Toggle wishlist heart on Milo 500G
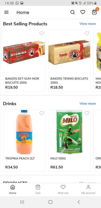The height and width of the screenshot is (208, 101). [x=87, y=113]
